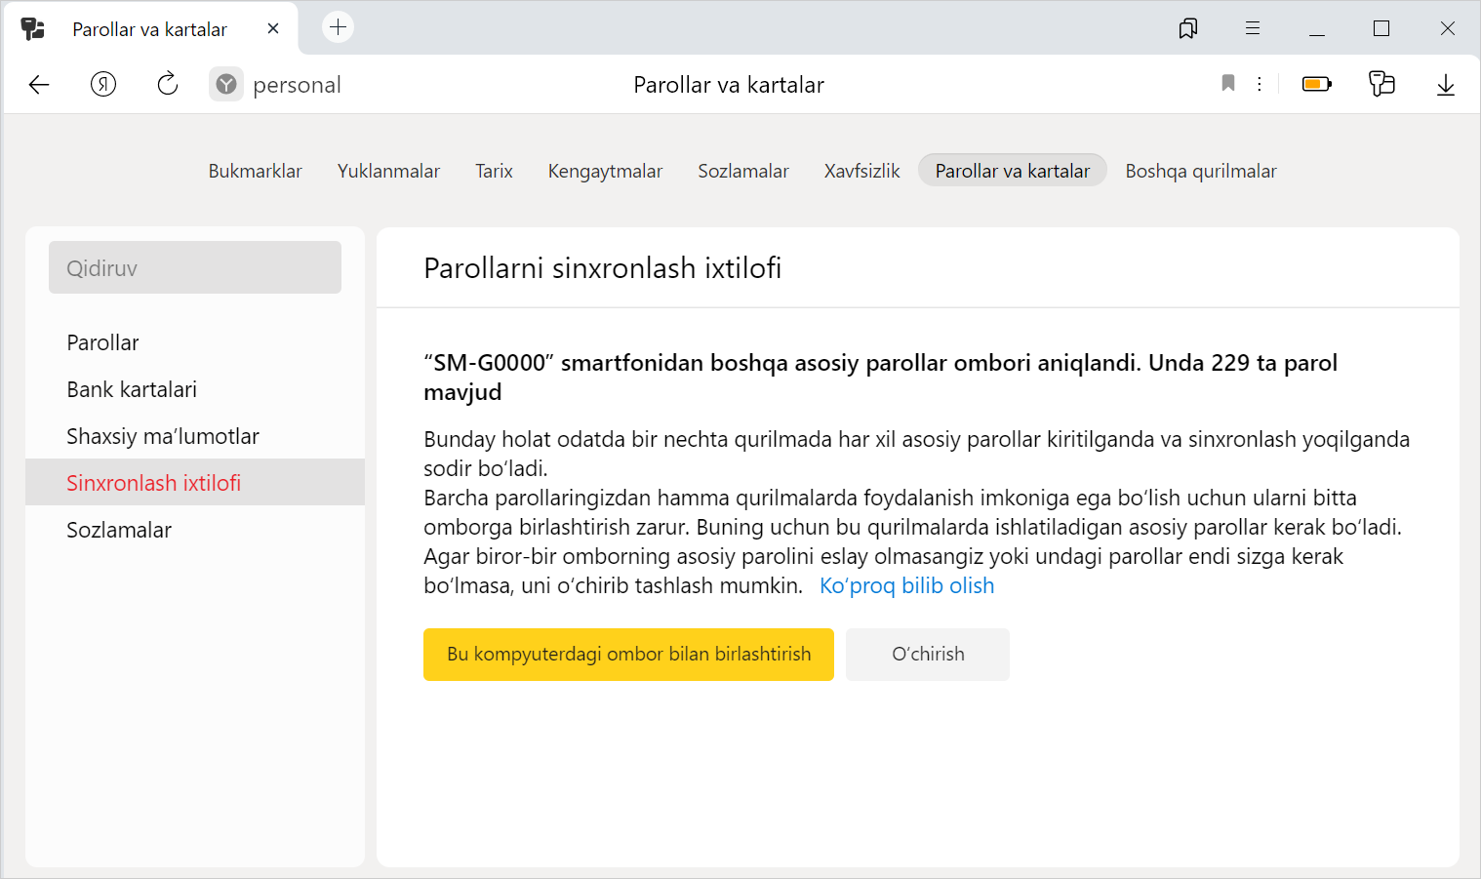Click the Yandex home icon
The image size is (1481, 879).
click(103, 85)
